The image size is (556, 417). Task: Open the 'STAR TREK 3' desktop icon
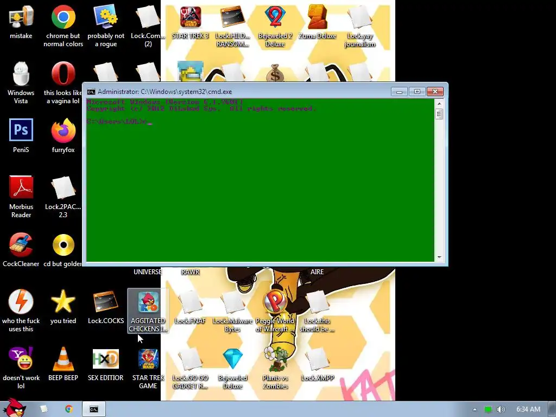click(191, 17)
